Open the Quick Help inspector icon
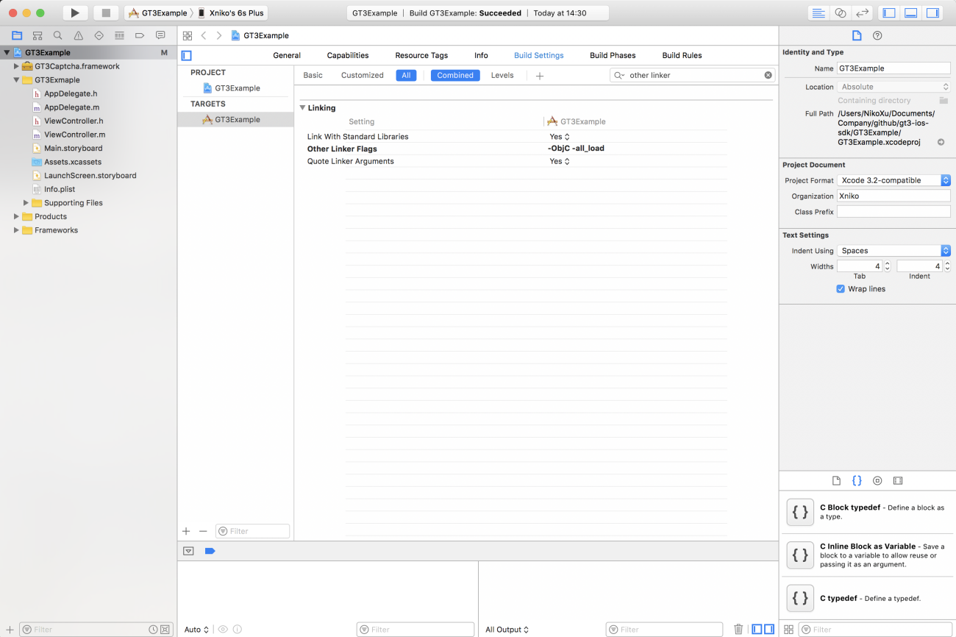The image size is (956, 637). click(x=877, y=35)
